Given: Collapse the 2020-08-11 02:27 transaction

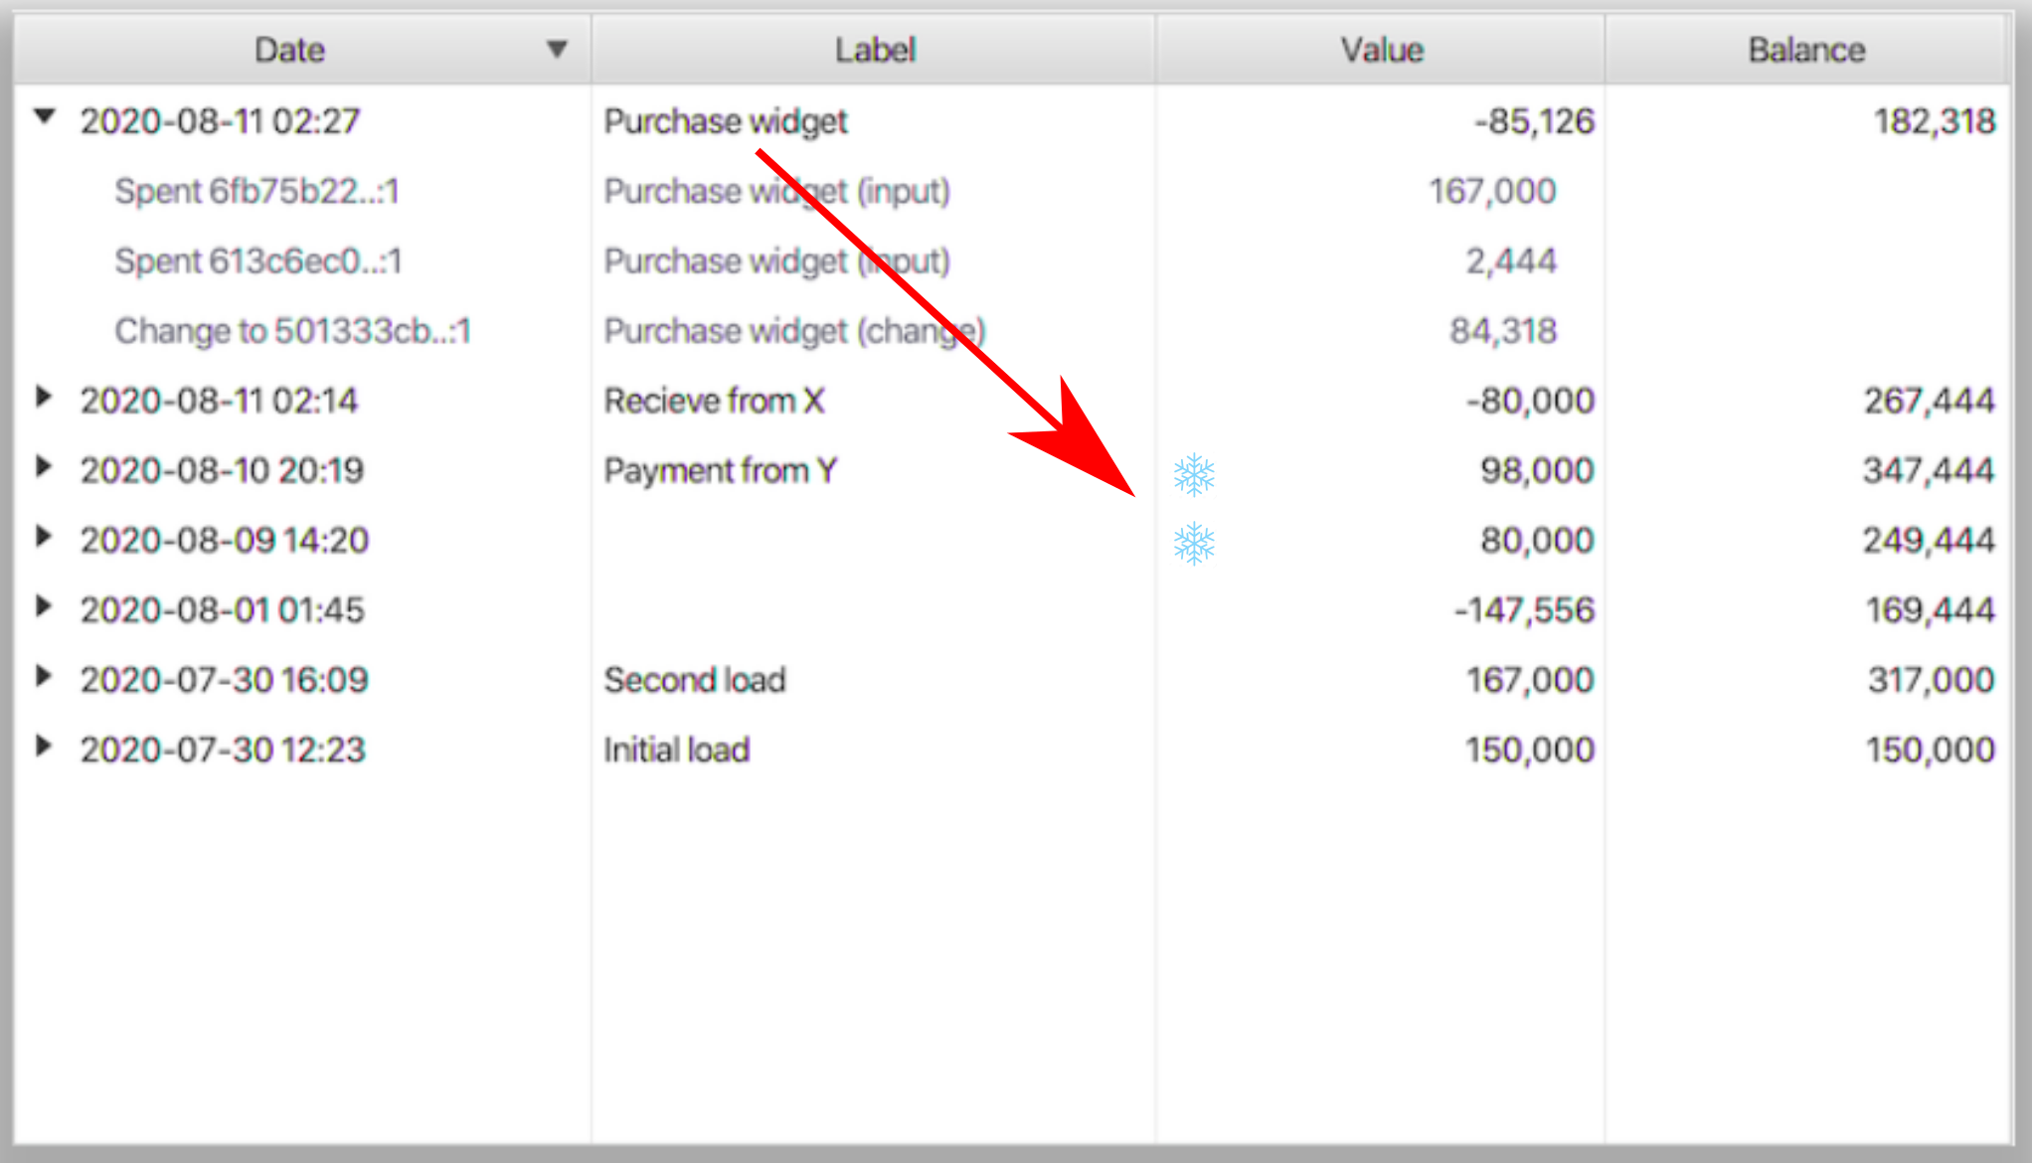Looking at the screenshot, I should 44,117.
